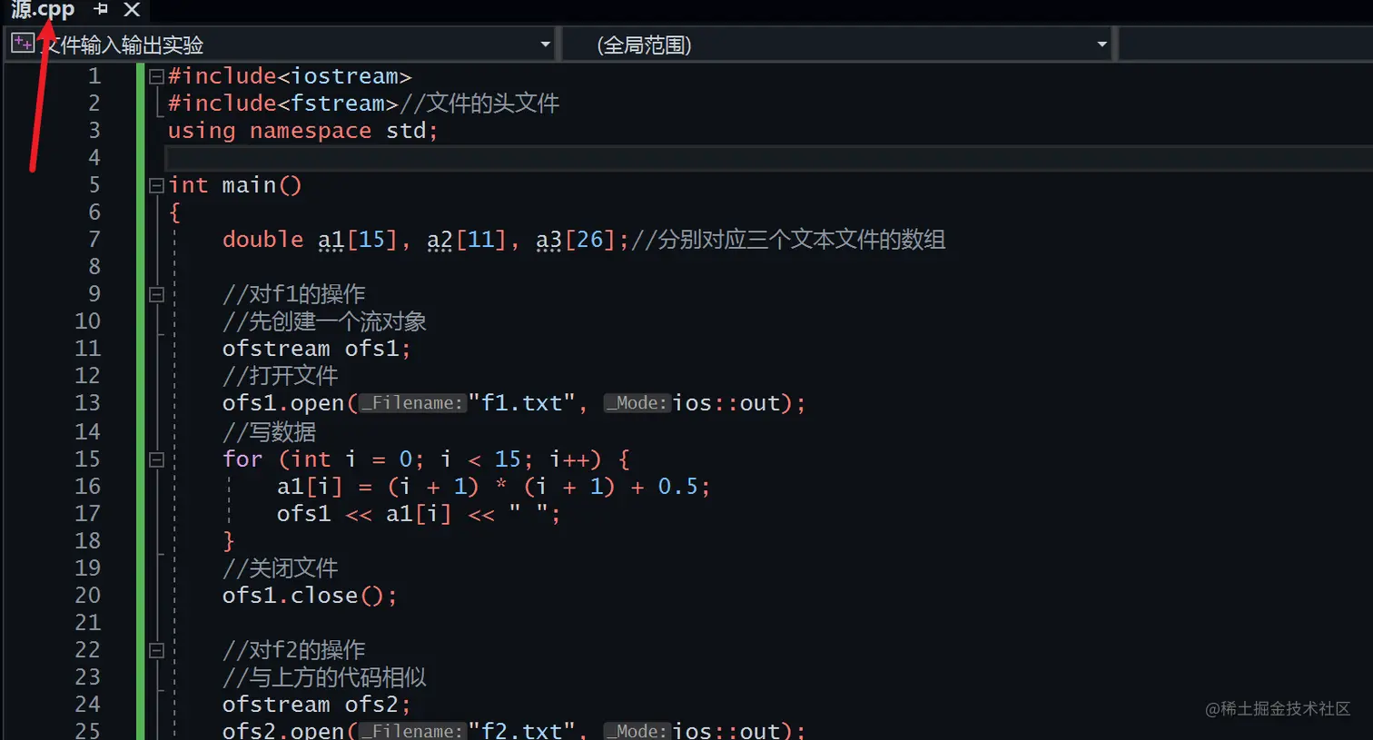The image size is (1373, 740).
Task: Click the using namespace std; statement
Action: [x=302, y=131]
